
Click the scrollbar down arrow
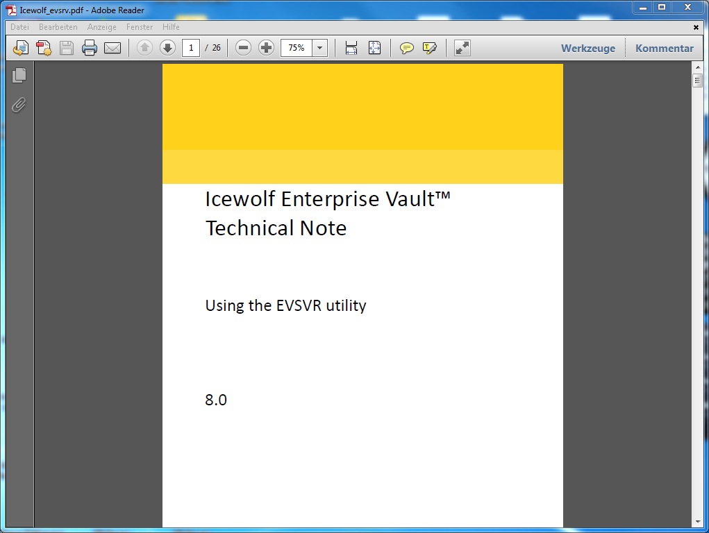(x=697, y=522)
